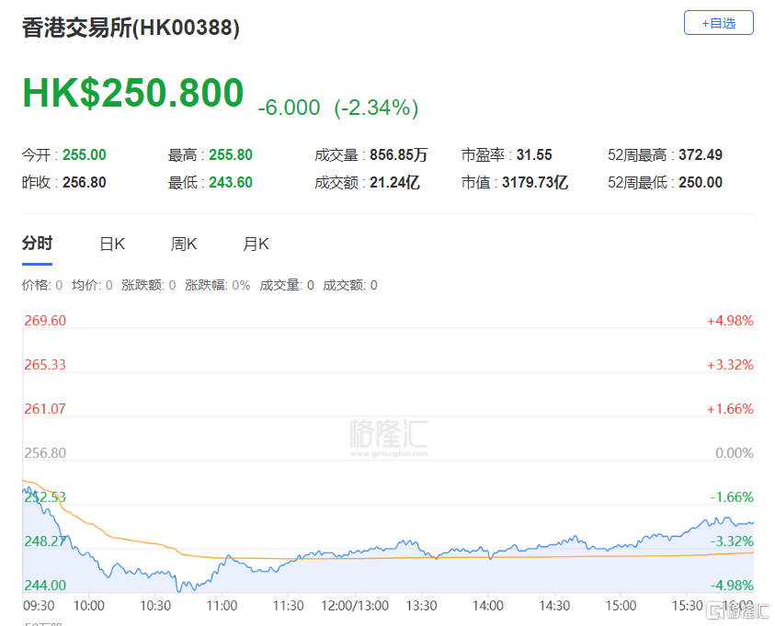The height and width of the screenshot is (626, 775).
Task: Click the 11:00 time axis label
Action: click(222, 605)
